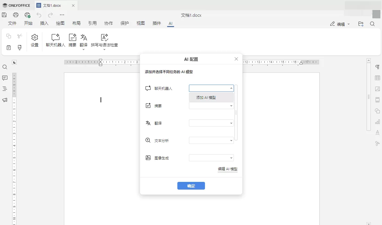Click the 编辑 AI 模型 link

(227, 169)
